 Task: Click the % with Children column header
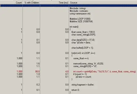[x=31, y=3]
